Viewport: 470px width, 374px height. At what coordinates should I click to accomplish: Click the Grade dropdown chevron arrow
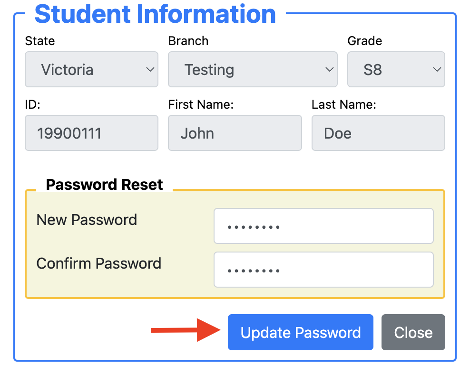437,69
